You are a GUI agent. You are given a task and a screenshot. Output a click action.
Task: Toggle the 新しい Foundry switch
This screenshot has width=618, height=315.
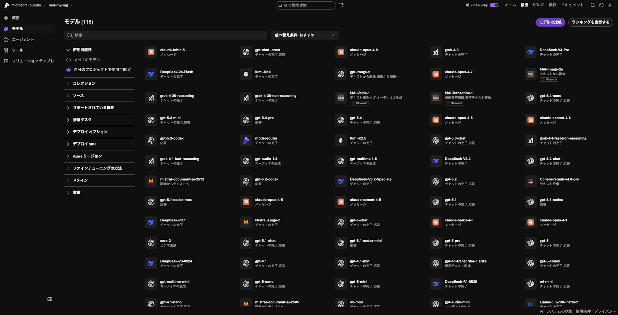[x=494, y=5]
